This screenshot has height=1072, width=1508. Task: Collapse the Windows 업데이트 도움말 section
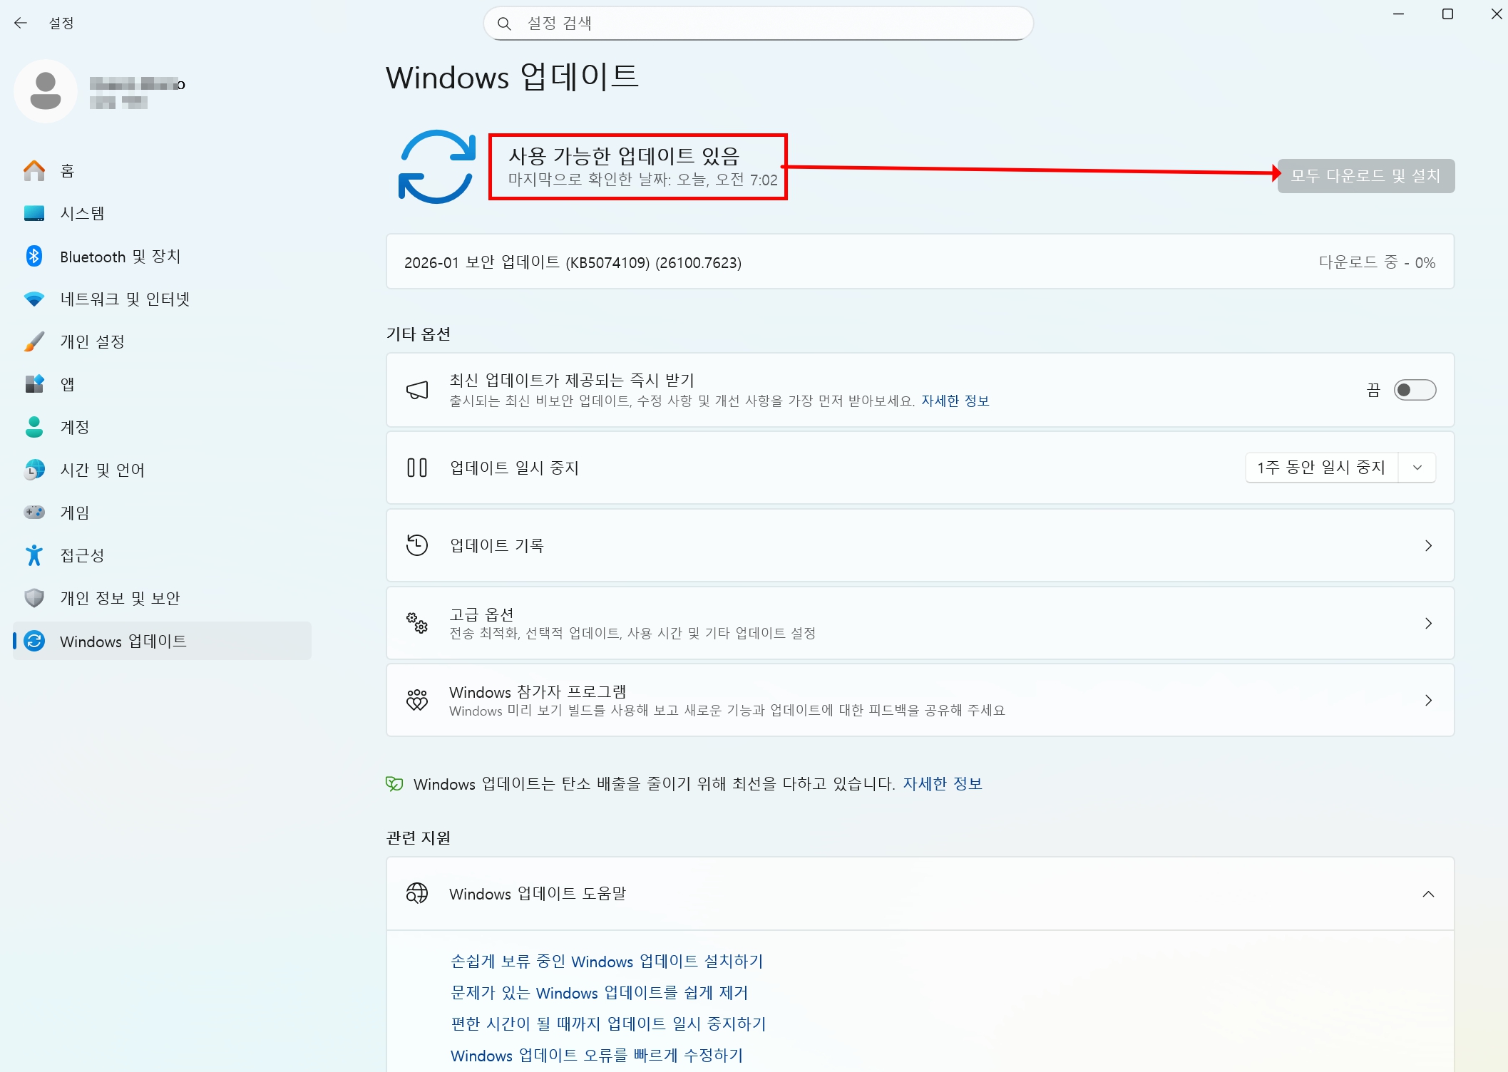pyautogui.click(x=1428, y=894)
